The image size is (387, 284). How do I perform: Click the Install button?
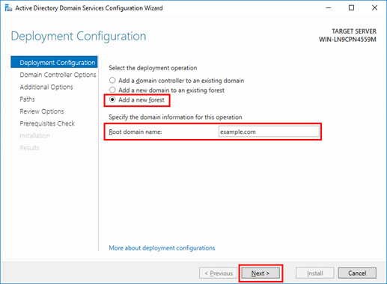315,274
